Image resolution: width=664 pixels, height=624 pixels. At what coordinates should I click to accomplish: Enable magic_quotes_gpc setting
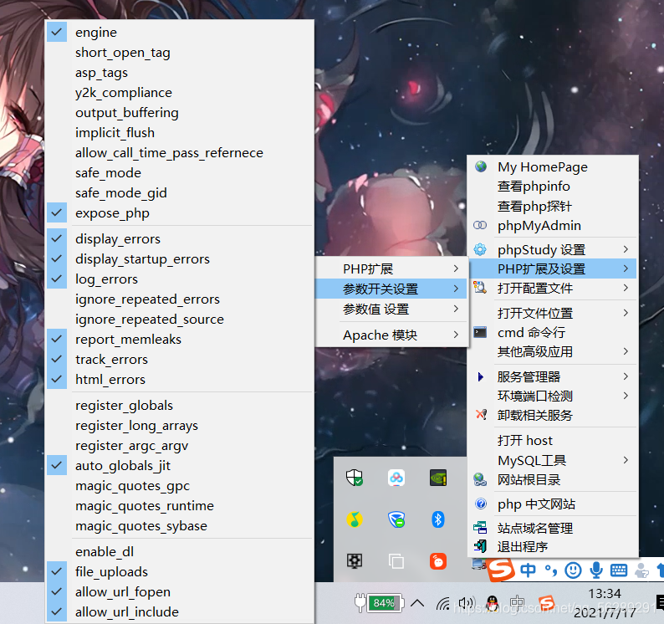180,485
